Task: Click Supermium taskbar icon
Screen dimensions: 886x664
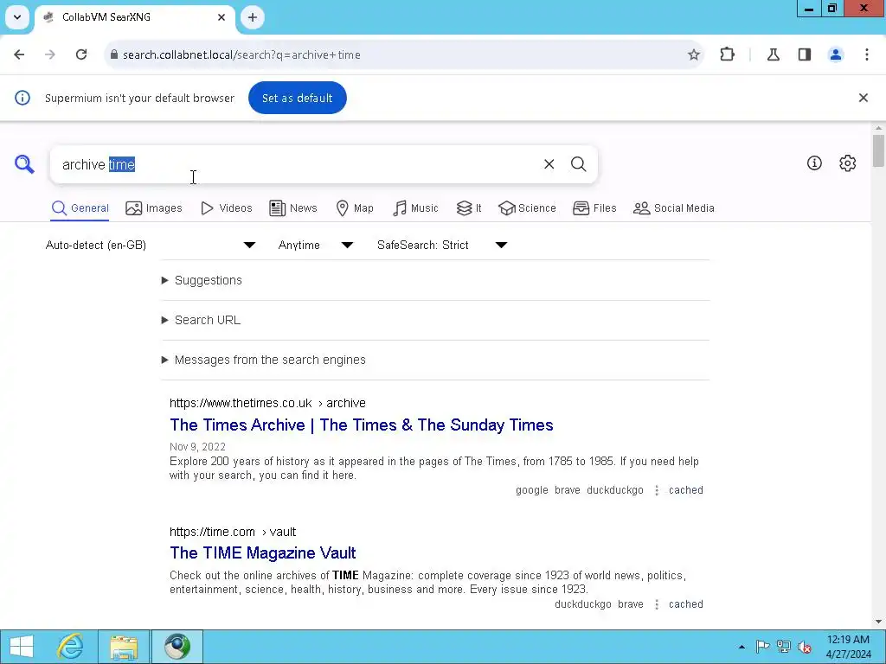Action: pos(177,647)
